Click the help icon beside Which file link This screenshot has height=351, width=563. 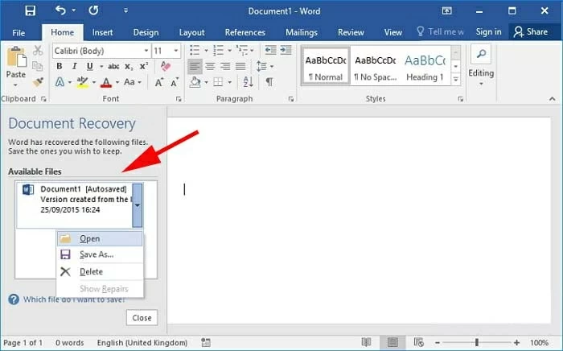click(14, 299)
